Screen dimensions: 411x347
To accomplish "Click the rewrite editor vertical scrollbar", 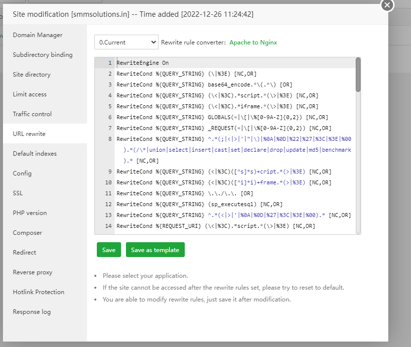I will point(358,75).
